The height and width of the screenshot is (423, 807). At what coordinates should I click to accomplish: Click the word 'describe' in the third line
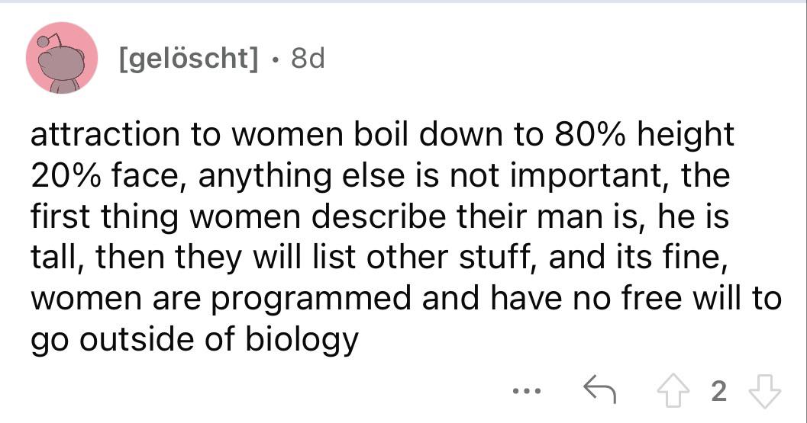click(x=378, y=216)
